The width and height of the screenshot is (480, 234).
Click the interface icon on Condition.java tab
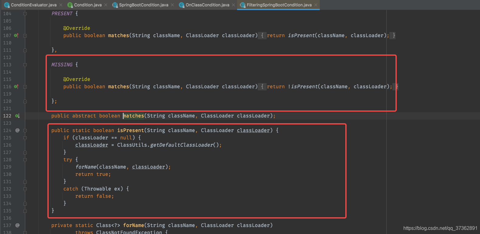[70, 5]
